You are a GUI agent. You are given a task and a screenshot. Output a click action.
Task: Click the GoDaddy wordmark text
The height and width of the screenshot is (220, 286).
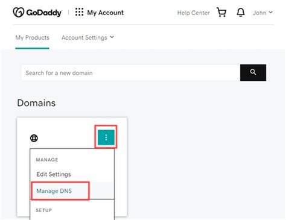click(44, 13)
